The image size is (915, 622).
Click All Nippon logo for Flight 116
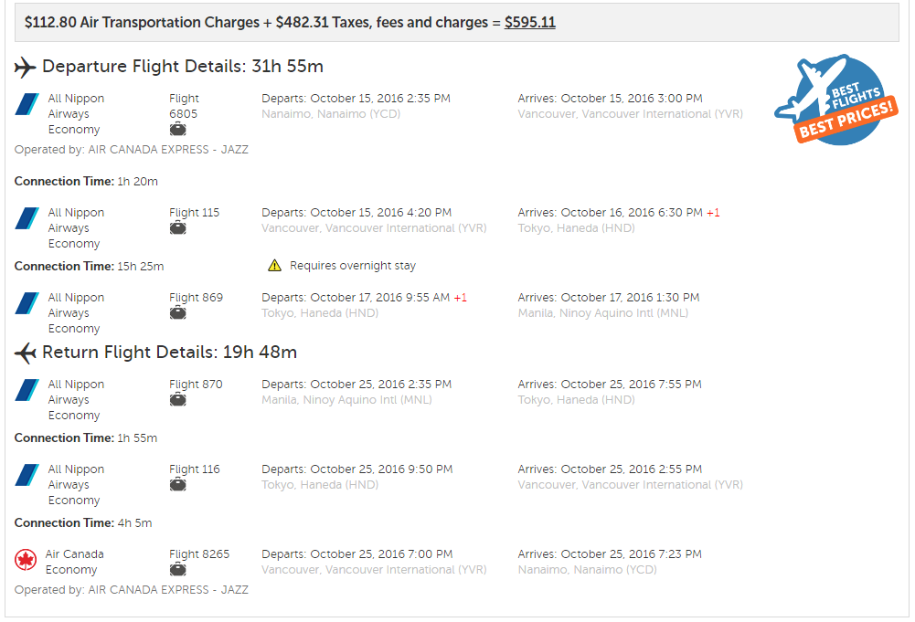pos(27,475)
